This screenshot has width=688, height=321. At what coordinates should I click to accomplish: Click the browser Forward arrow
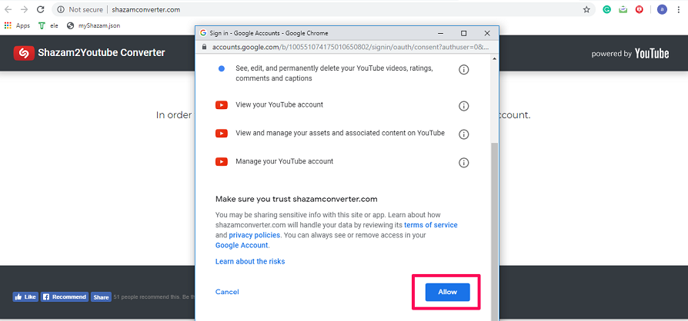pyautogui.click(x=24, y=10)
